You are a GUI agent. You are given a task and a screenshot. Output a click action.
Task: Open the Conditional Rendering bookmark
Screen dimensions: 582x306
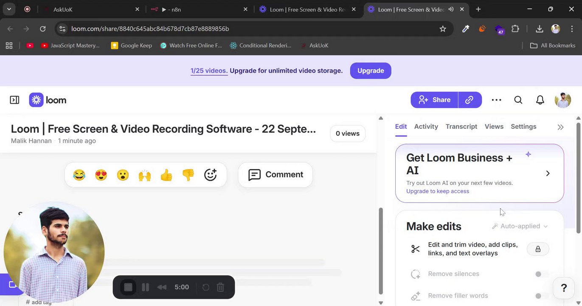(261, 45)
